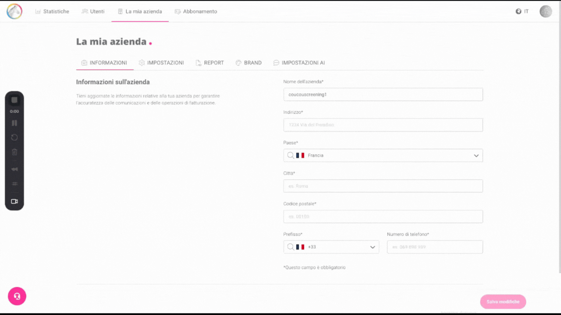Switch to the IMPOSTAZIONI tab

[161, 63]
